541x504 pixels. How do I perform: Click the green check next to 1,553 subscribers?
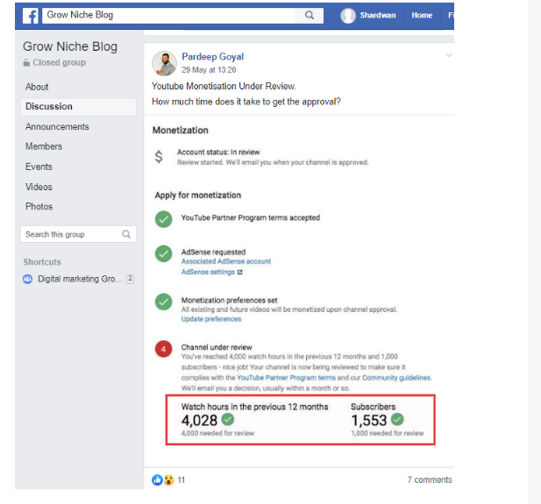tap(397, 420)
